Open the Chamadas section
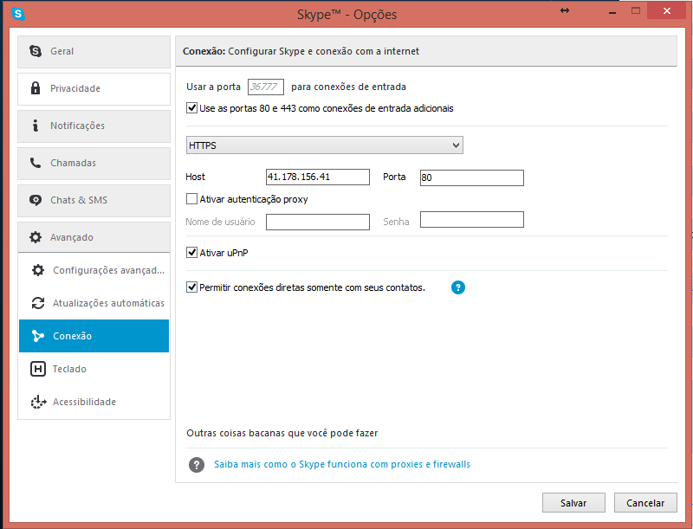This screenshot has width=693, height=529. (94, 164)
